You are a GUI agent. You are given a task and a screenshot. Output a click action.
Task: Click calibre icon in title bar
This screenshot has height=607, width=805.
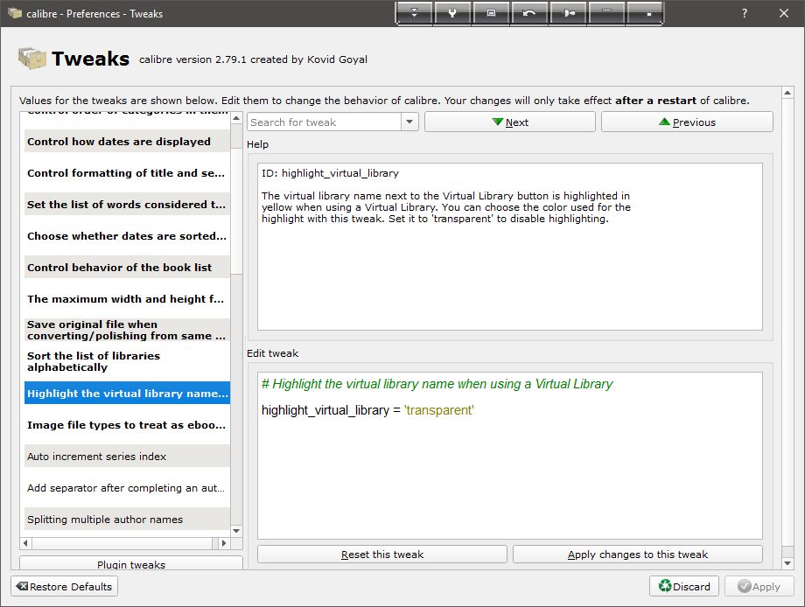coord(15,13)
